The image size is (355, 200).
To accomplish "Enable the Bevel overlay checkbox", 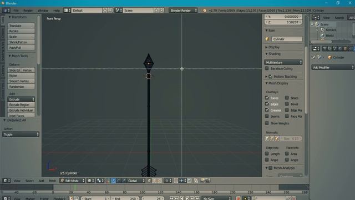I will (287, 104).
